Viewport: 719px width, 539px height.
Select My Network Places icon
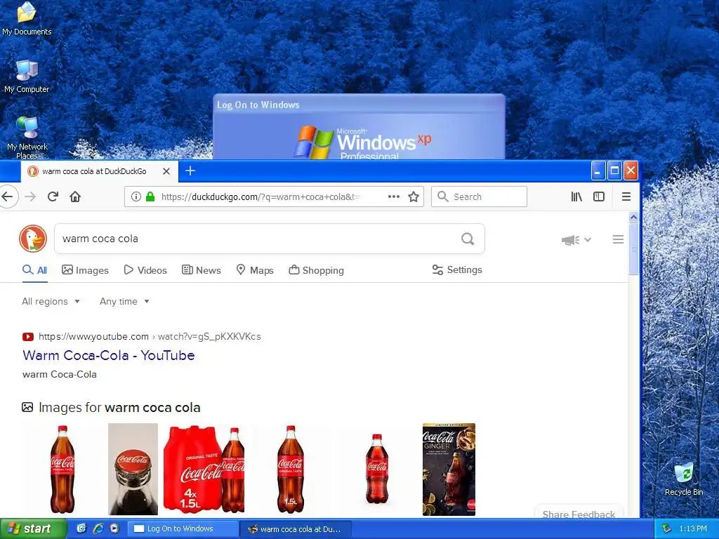coord(27,138)
